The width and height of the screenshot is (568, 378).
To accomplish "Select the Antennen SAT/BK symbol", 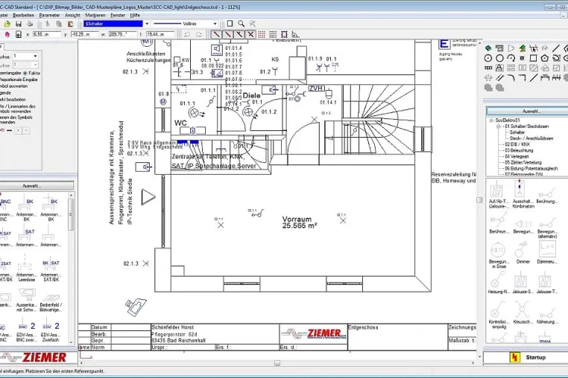I will pyautogui.click(x=51, y=269).
